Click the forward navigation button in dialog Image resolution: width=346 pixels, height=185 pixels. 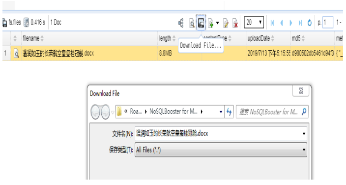coord(105,112)
